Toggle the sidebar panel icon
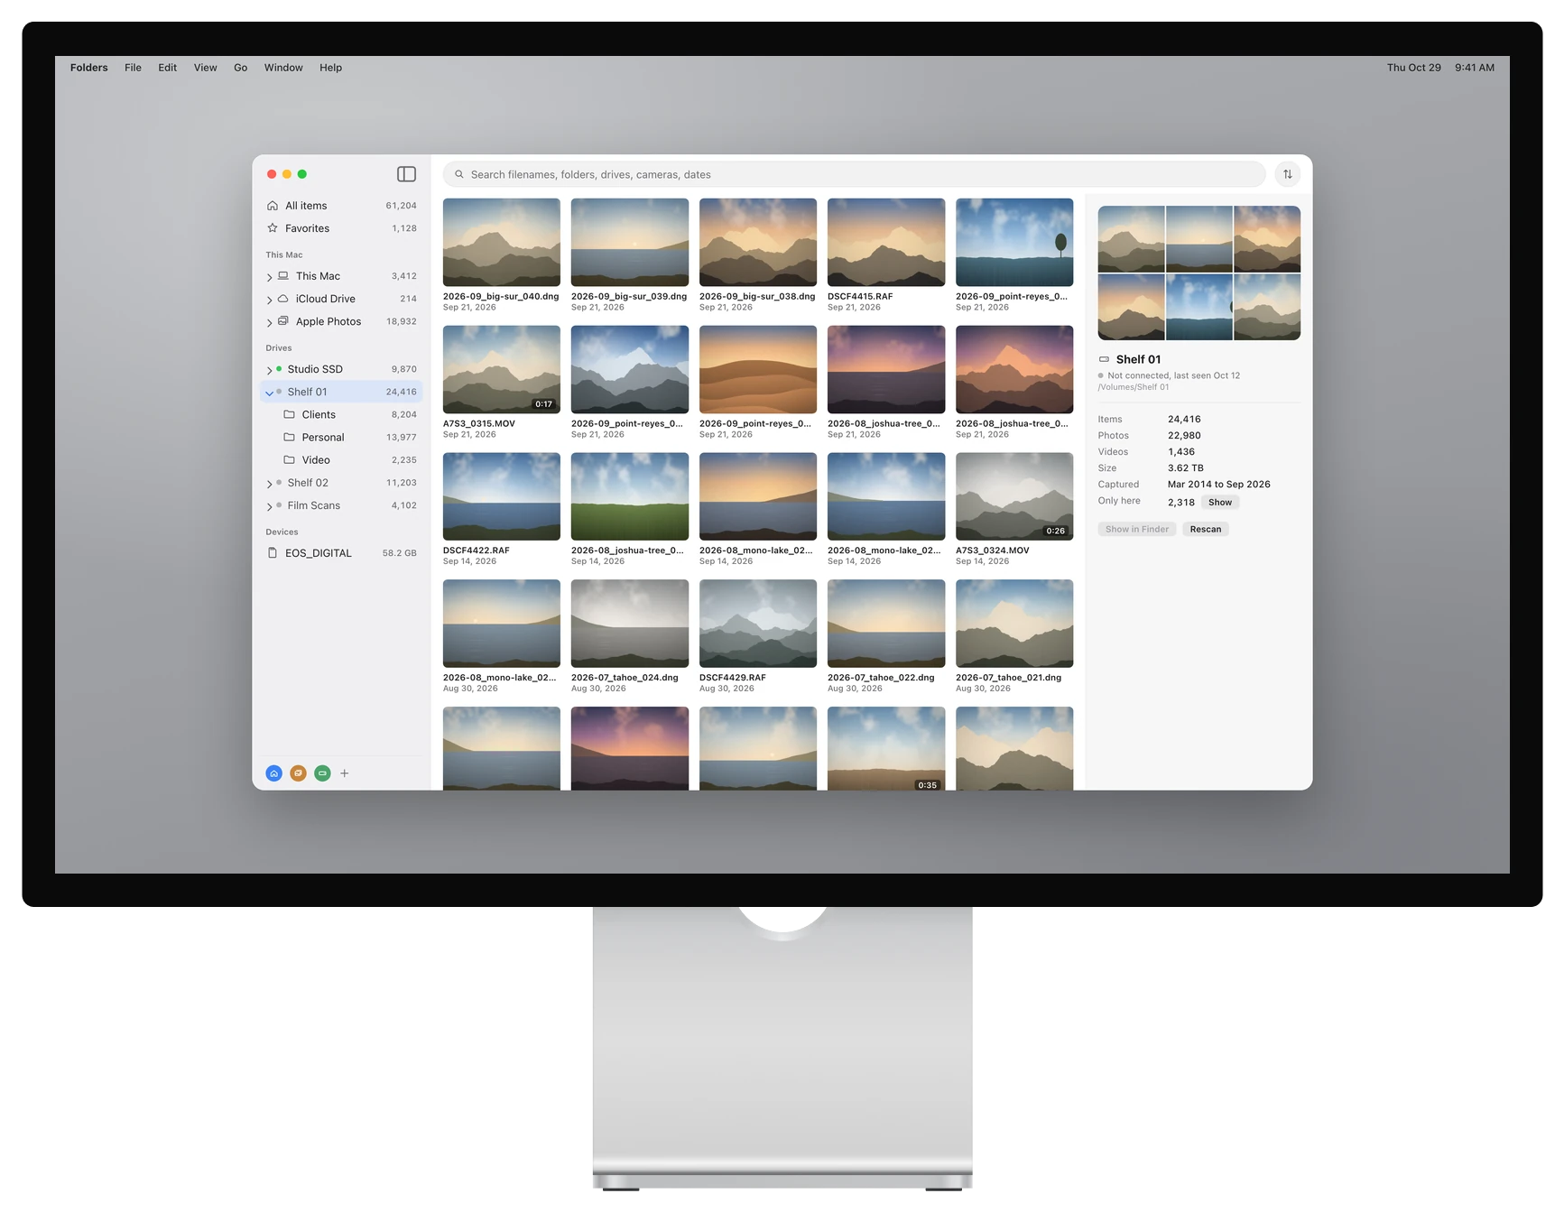 [x=406, y=174]
